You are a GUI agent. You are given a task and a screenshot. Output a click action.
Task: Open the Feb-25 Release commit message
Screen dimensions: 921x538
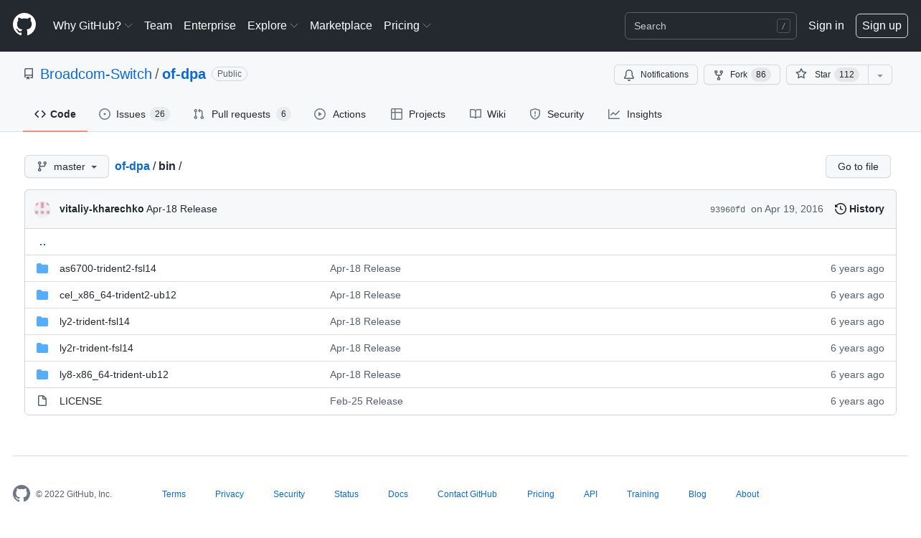click(x=367, y=401)
